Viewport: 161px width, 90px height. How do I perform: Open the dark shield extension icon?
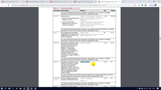click(146, 5)
